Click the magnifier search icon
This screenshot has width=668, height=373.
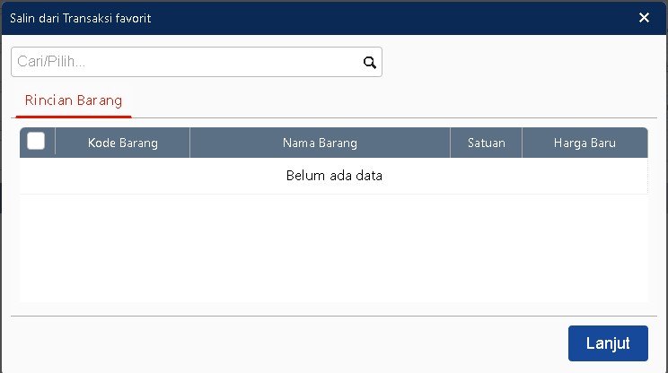pos(368,63)
